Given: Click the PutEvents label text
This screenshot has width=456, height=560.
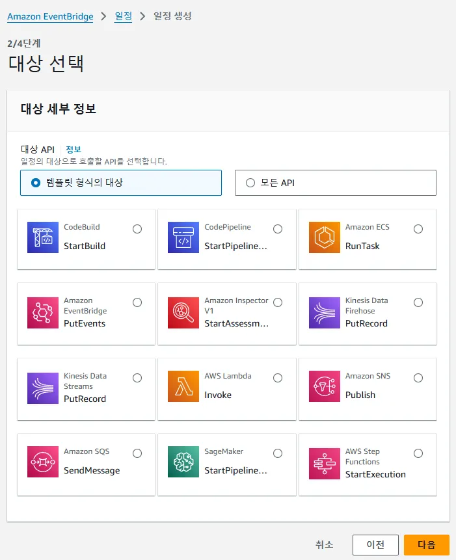Looking at the screenshot, I should [85, 323].
